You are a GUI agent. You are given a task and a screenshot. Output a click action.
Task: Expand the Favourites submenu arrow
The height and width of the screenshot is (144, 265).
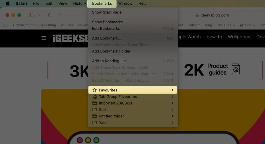click(172, 90)
